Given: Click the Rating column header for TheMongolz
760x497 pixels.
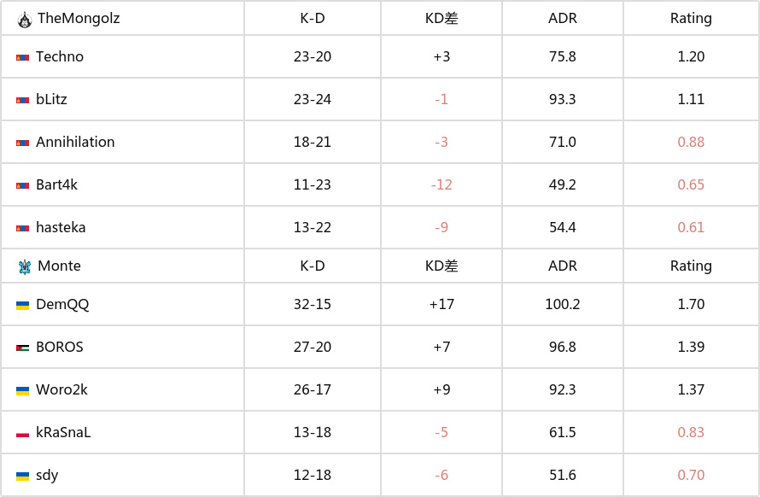Looking at the screenshot, I should pos(691,19).
